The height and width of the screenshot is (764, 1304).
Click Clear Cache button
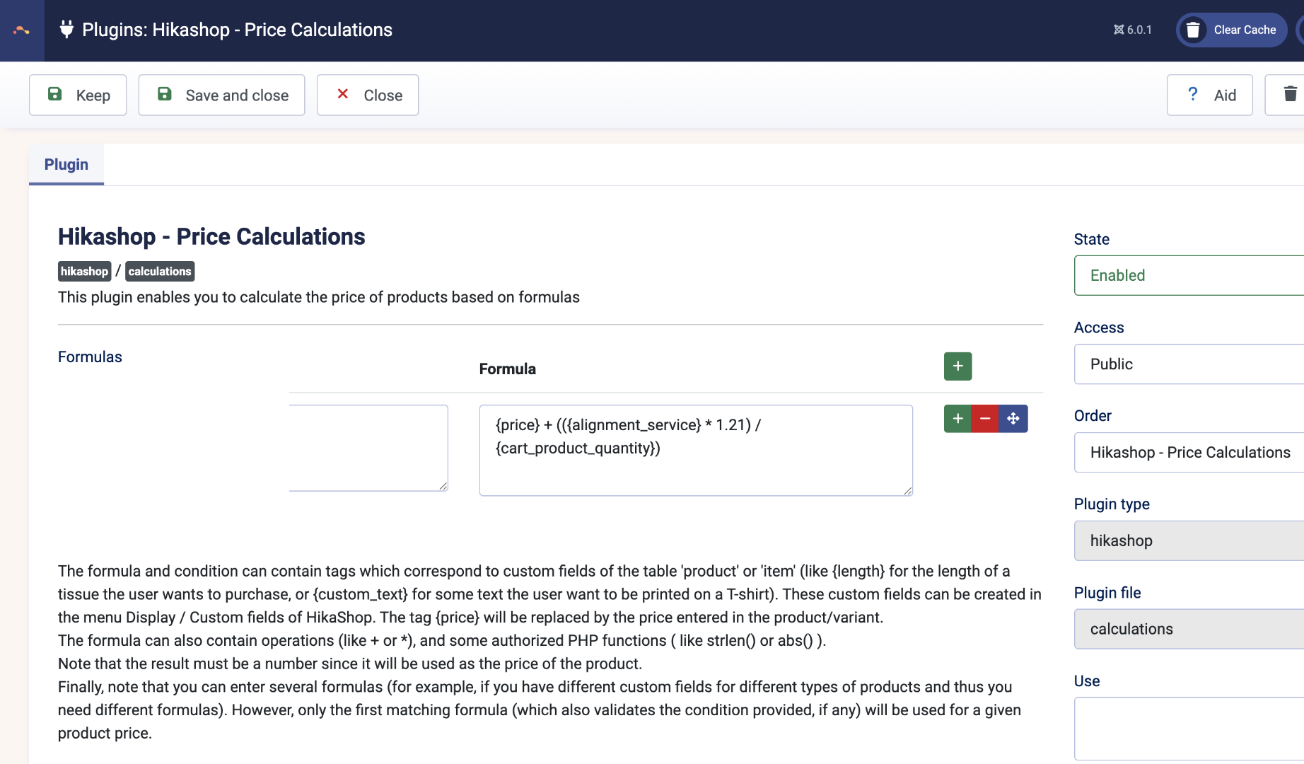(x=1232, y=30)
